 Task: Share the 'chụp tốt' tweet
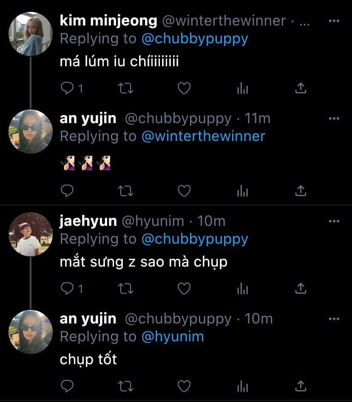click(x=301, y=386)
